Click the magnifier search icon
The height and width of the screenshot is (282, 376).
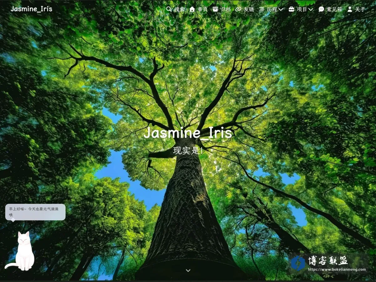pos(169,9)
